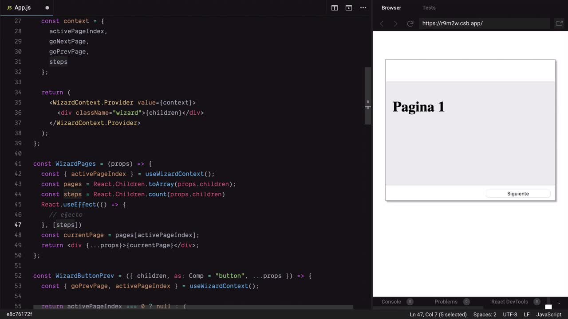Click the React DevTools tab
The width and height of the screenshot is (568, 319).
509,302
